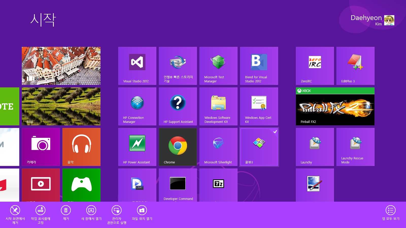The image size is (406, 228).
Task: Open the Launchy tile
Action: coord(315,147)
